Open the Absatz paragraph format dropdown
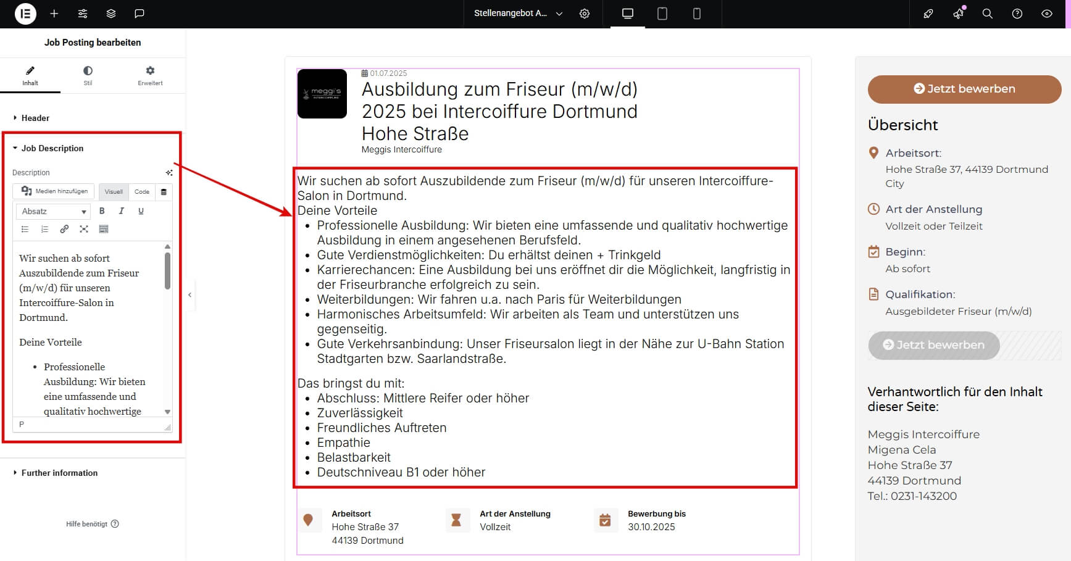This screenshot has width=1071, height=561. (x=54, y=211)
